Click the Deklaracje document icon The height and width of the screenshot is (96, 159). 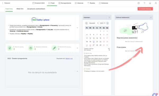pyautogui.click(x=100, y=3)
